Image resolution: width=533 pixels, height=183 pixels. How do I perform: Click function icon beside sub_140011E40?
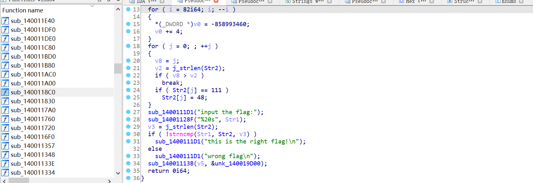(x=5, y=21)
